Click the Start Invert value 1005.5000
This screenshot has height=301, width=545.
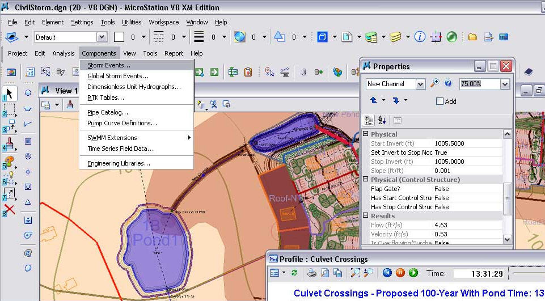pos(467,143)
